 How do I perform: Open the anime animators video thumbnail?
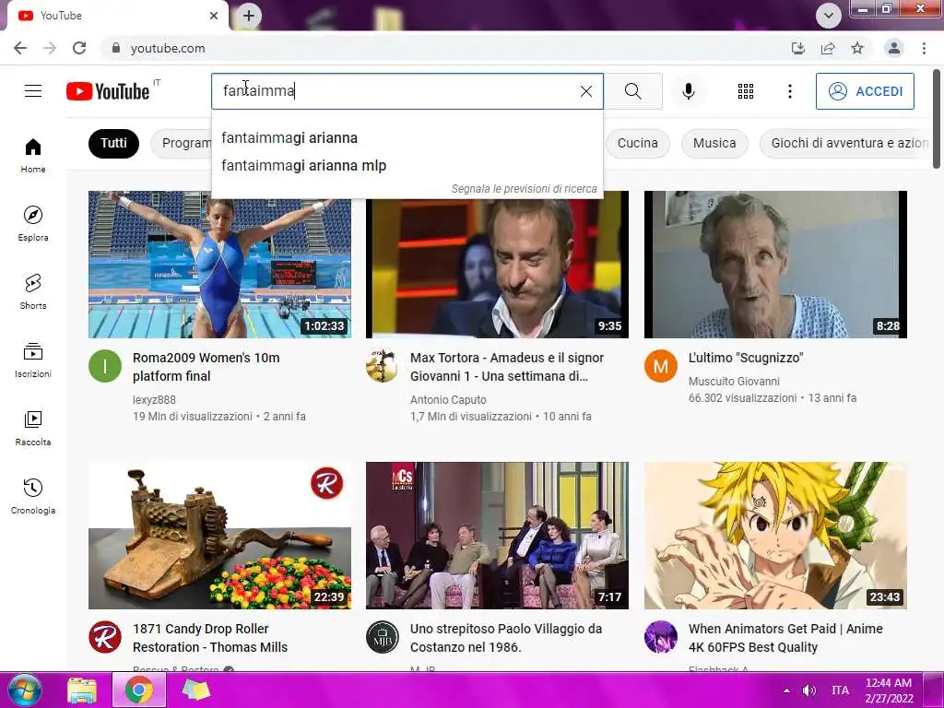775,536
